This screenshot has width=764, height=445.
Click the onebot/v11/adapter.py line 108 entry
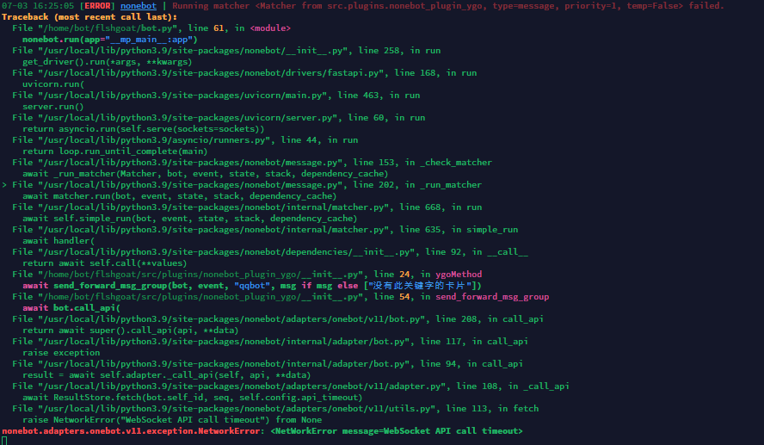(x=291, y=387)
